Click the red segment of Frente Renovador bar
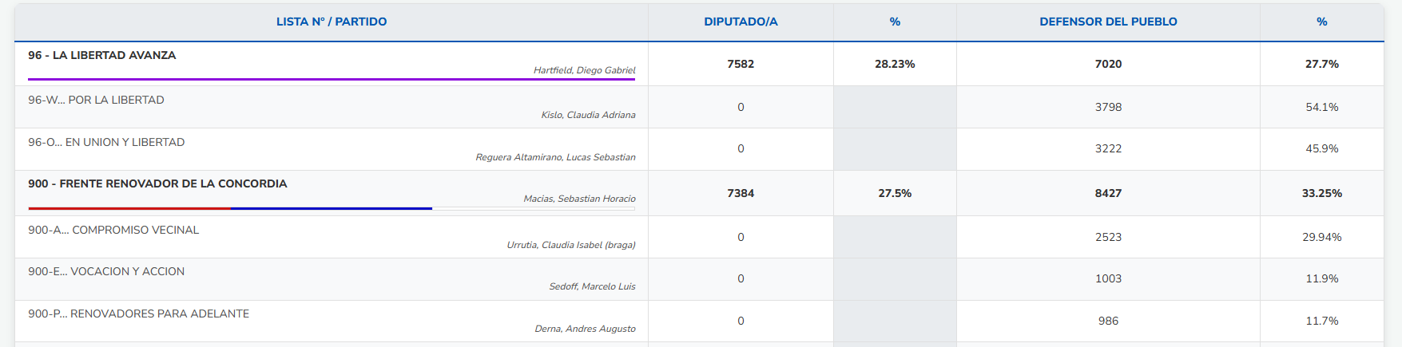Viewport: 1402px width, 347px height. pos(129,208)
